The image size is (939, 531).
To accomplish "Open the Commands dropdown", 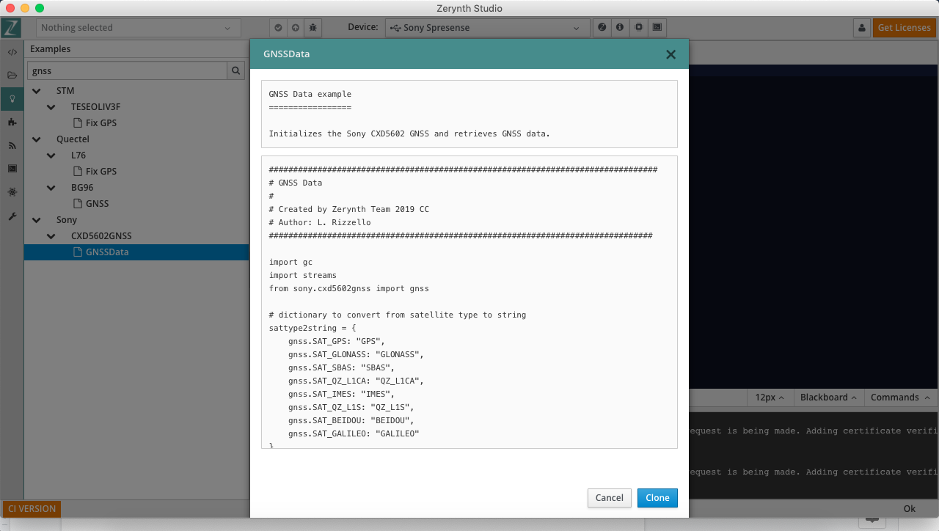I will (x=900, y=398).
